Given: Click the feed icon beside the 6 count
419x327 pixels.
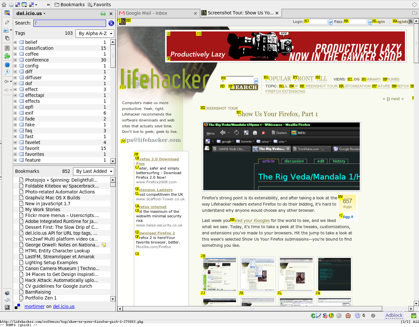Looking at the screenshot, I should click(358, 316).
